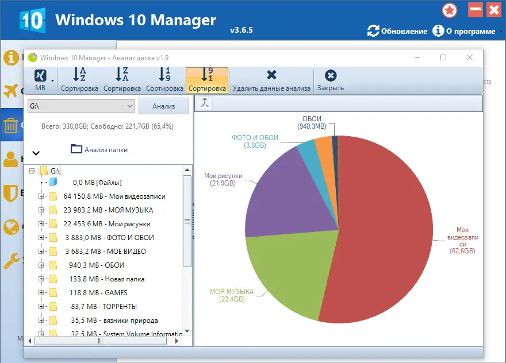Click tree scrollbar down arrow
This screenshot has width=506, height=363.
coord(187,331)
